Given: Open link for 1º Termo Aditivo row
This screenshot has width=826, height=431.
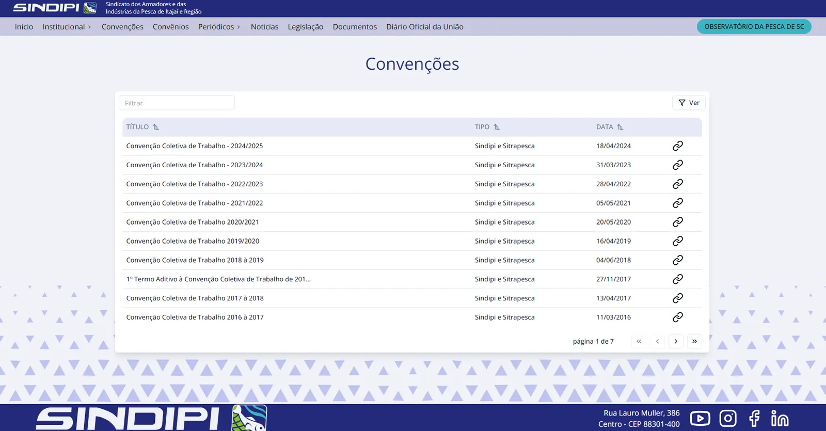Looking at the screenshot, I should [x=678, y=279].
